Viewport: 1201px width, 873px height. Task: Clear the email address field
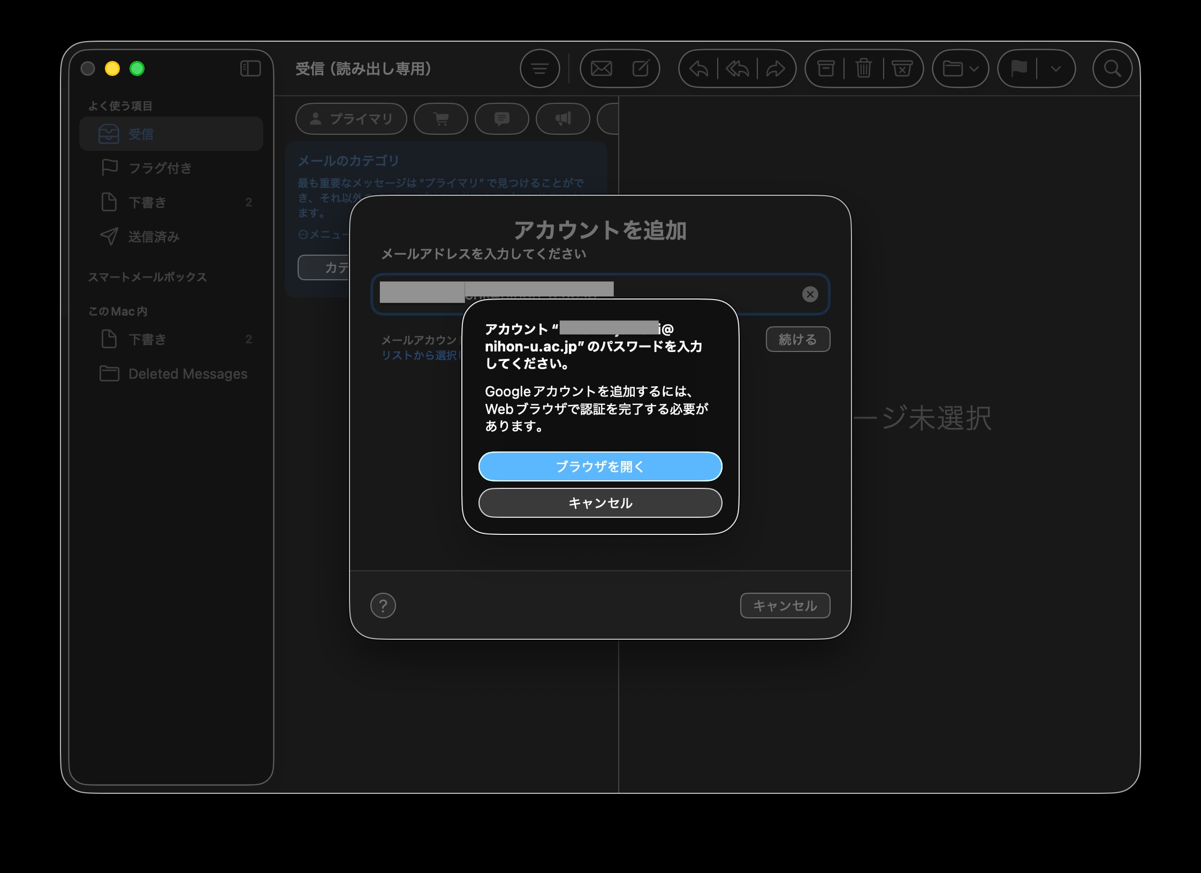tap(810, 294)
